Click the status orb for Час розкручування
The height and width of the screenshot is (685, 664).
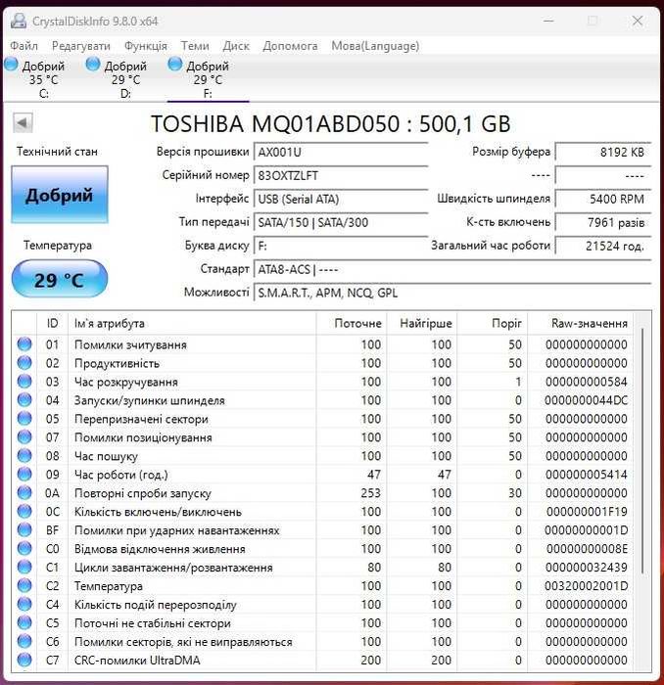pyautogui.click(x=24, y=382)
